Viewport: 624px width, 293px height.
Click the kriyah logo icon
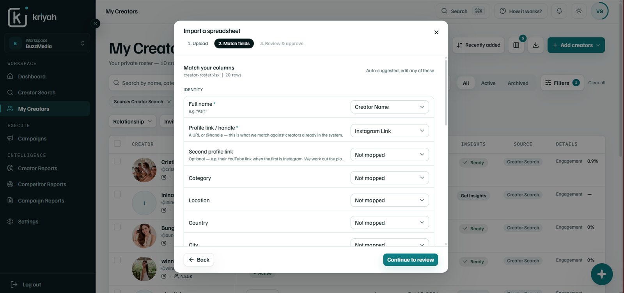tap(18, 17)
